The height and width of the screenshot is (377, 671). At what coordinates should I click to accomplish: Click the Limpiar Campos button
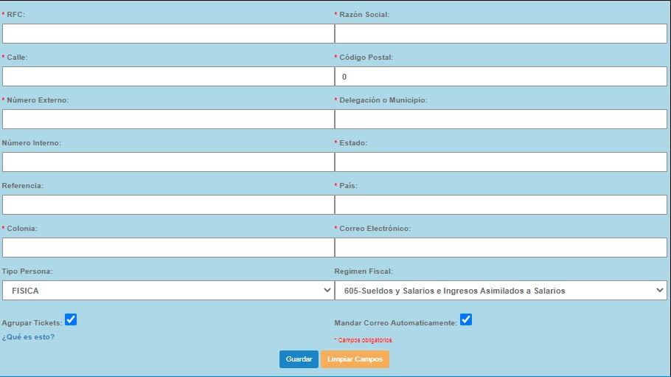click(x=355, y=359)
